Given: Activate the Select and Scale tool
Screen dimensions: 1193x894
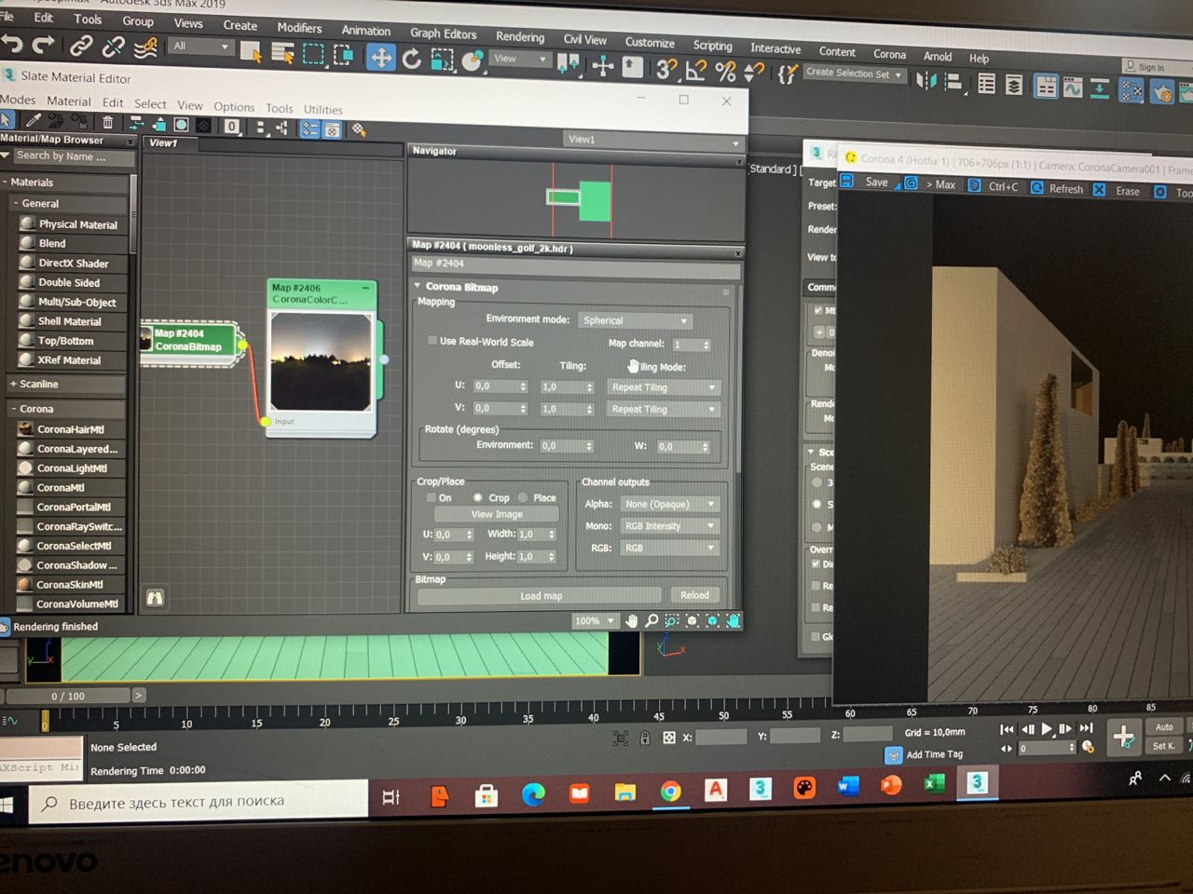Looking at the screenshot, I should tap(442, 61).
